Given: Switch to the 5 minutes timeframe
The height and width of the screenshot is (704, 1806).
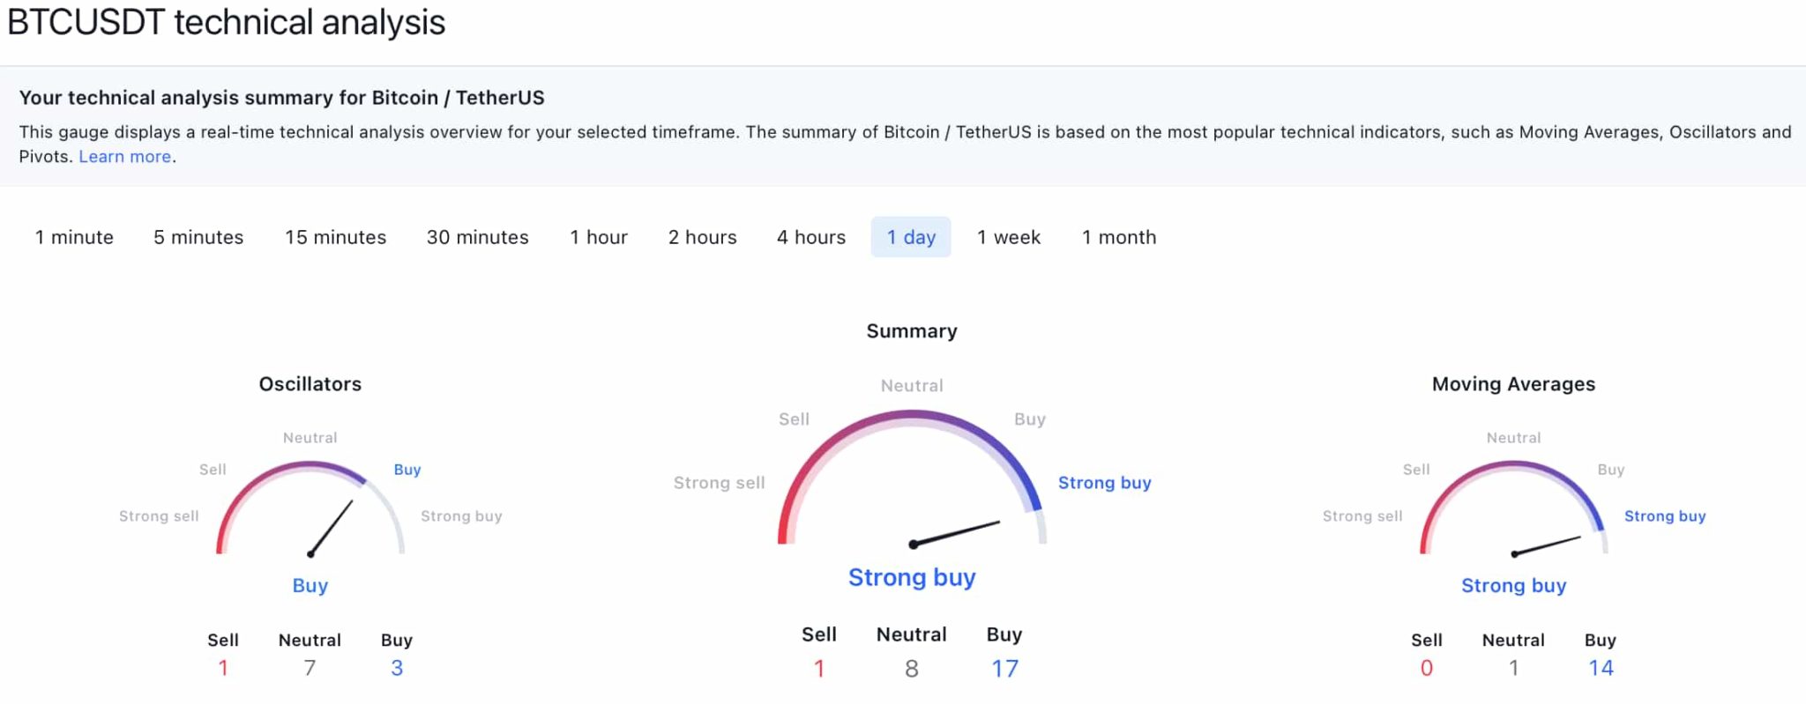Looking at the screenshot, I should [198, 237].
